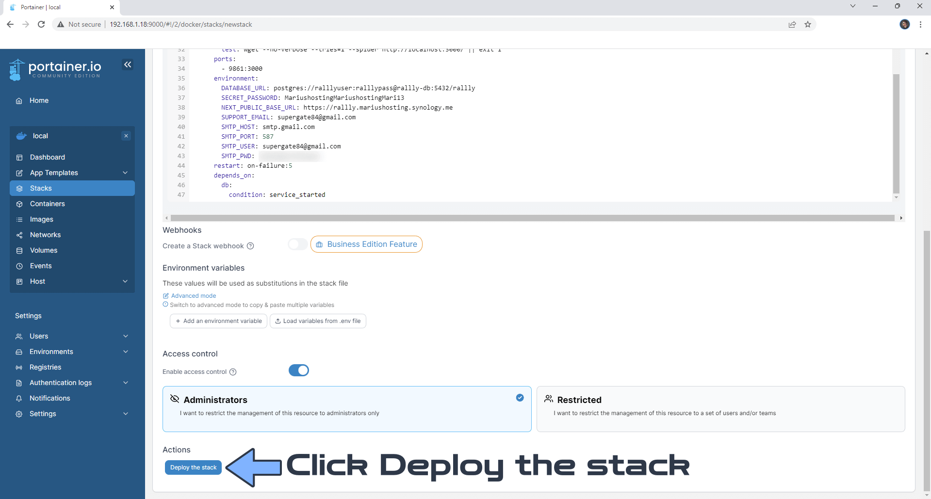Click the share page icon in address bar
Screen dimensions: 931x499
click(x=792, y=24)
